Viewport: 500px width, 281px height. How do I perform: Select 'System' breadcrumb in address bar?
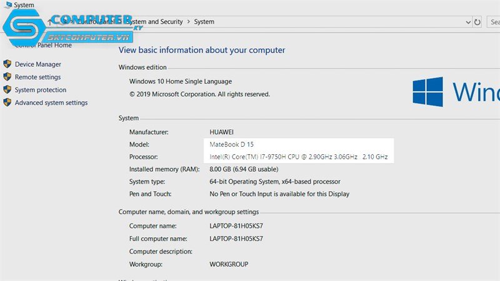(204, 22)
